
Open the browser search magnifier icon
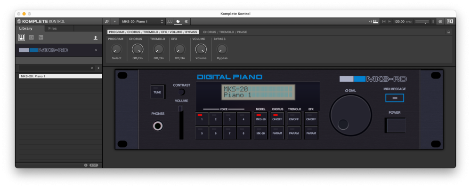pyautogui.click(x=106, y=22)
